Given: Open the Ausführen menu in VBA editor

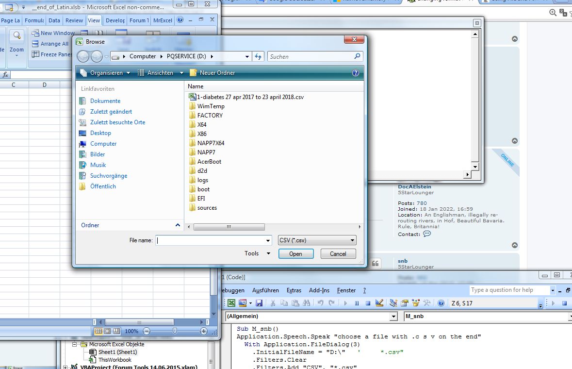Looking at the screenshot, I should (265, 290).
